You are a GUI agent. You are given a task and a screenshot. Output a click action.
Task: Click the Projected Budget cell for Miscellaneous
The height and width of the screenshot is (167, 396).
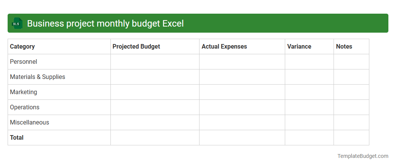[155, 123]
